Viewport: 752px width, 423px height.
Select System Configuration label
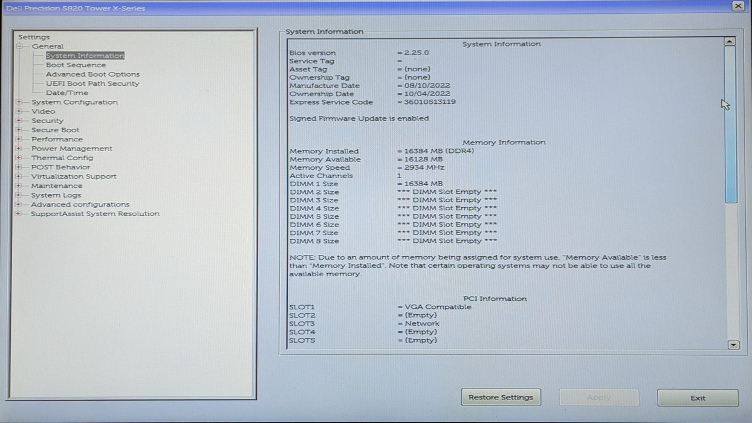tap(74, 102)
